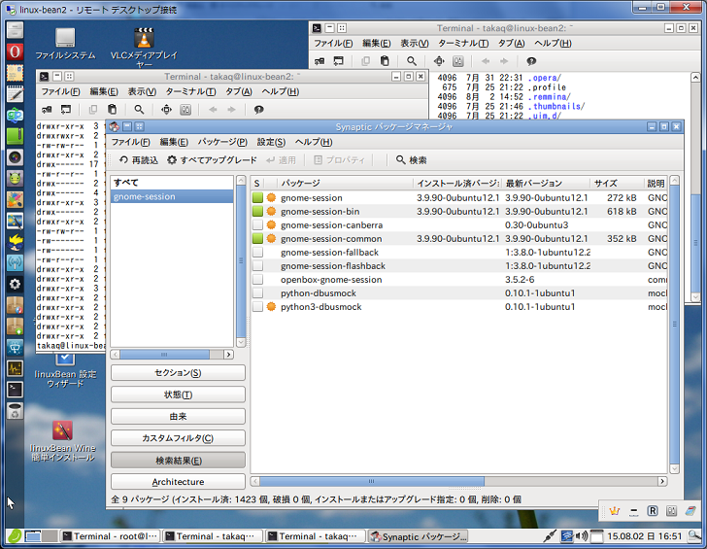707x549 pixels.
Task: Click the supported icon beside gnome-session-canberra
Action: [271, 224]
